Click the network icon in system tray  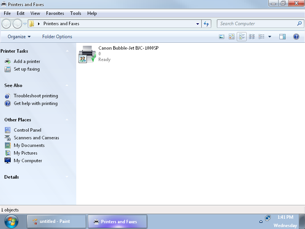268,218
